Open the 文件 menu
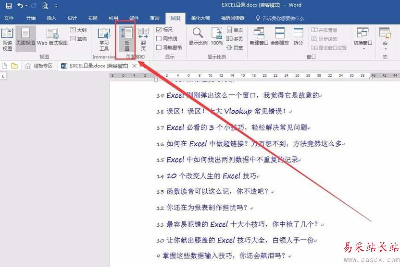The height and width of the screenshot is (267, 400). [9, 18]
